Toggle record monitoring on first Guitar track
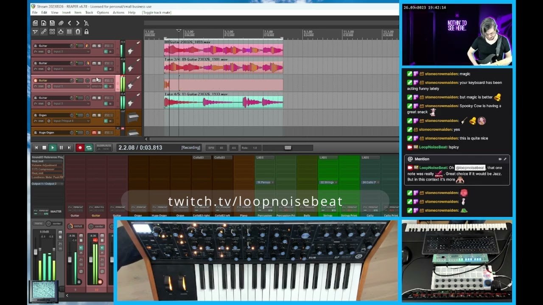The width and height of the screenshot is (543, 305). pyautogui.click(x=106, y=52)
